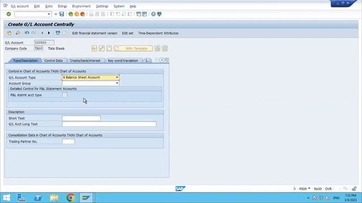Screen dimensions: 362x203
Task: Switch to the Key word/translation tab
Action: tap(123, 60)
